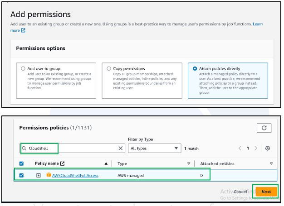The width and height of the screenshot is (284, 206).
Task: Click the Cloudshell policy search field
Action: click(72, 149)
